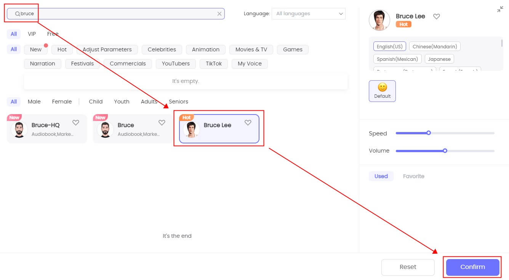Viewport: 509px width, 280px height.
Task: Click the Bruce Lee card avatar
Action: 191,129
